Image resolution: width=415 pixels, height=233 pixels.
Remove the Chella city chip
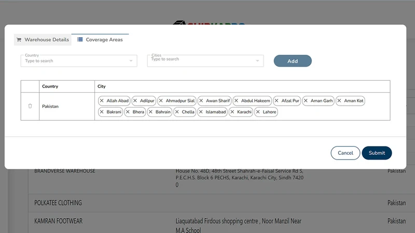(x=177, y=112)
